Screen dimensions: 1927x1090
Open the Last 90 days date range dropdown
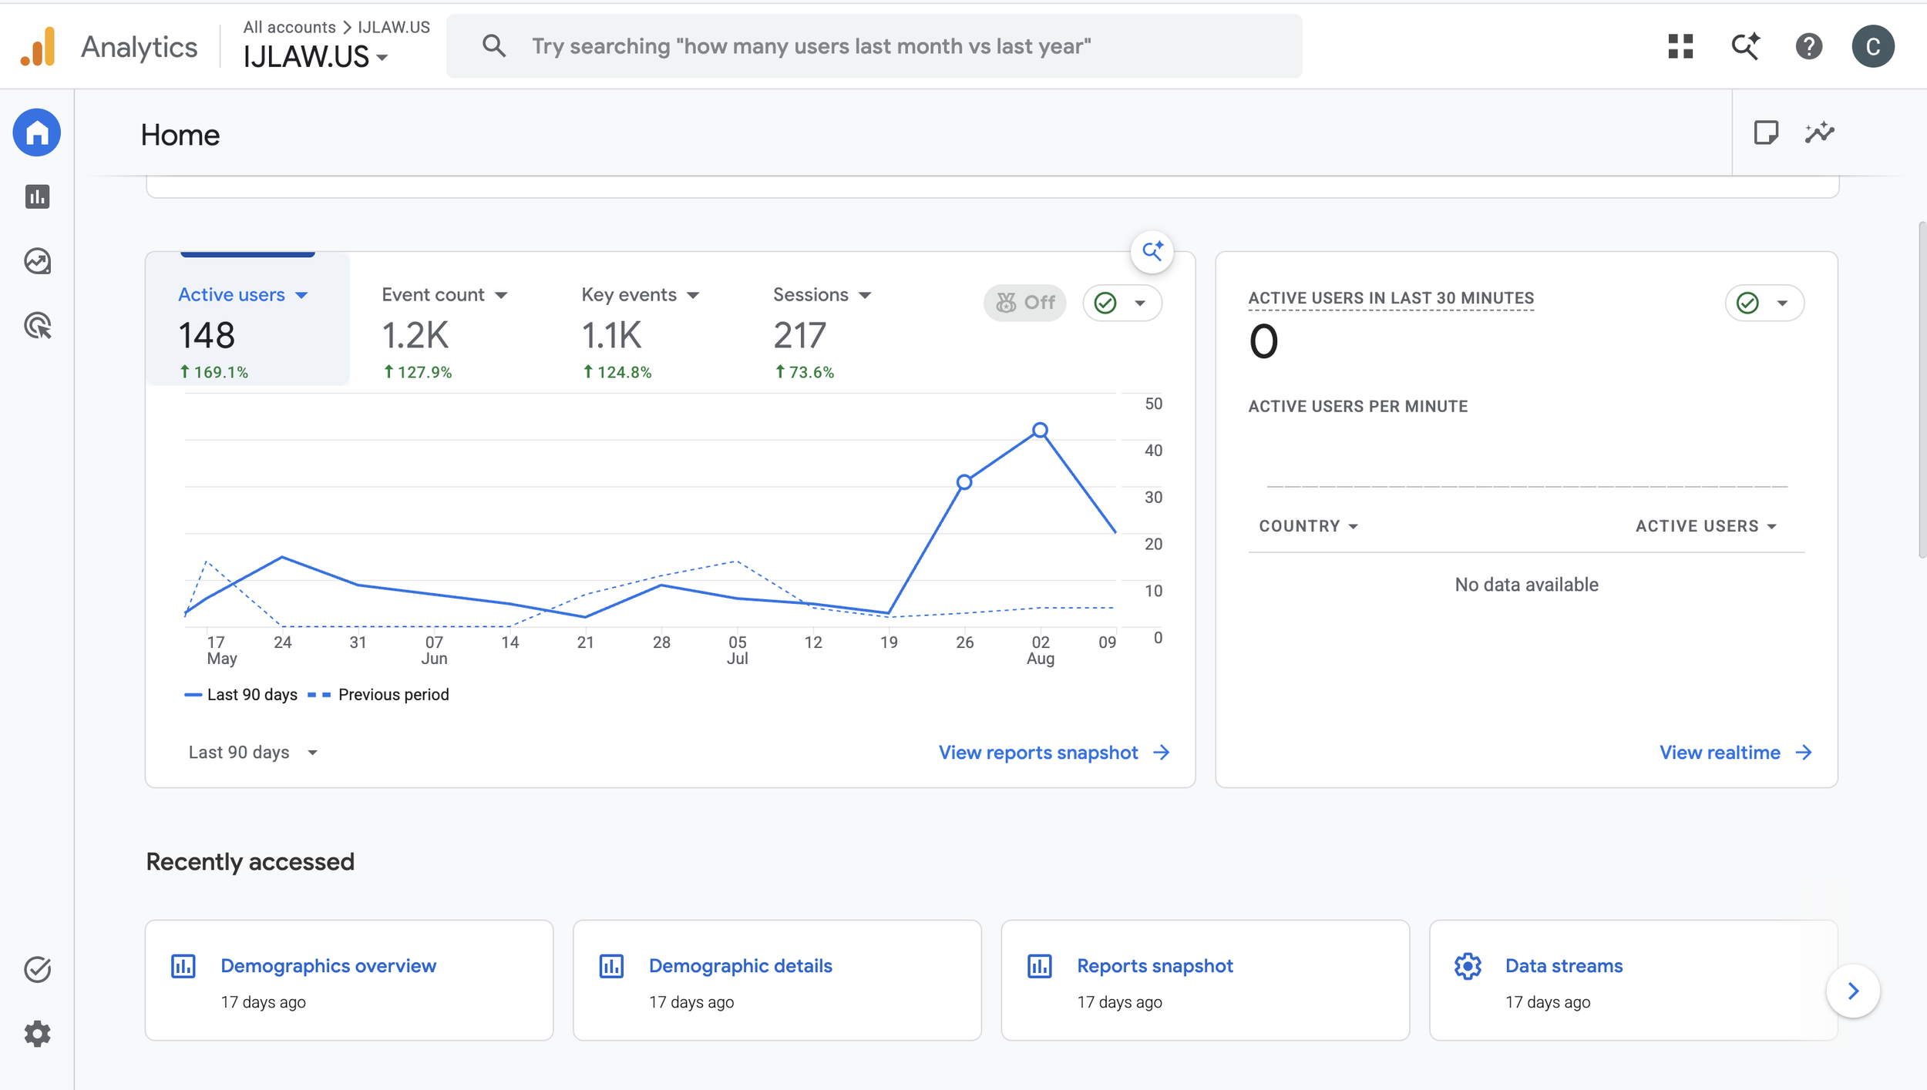[253, 753]
